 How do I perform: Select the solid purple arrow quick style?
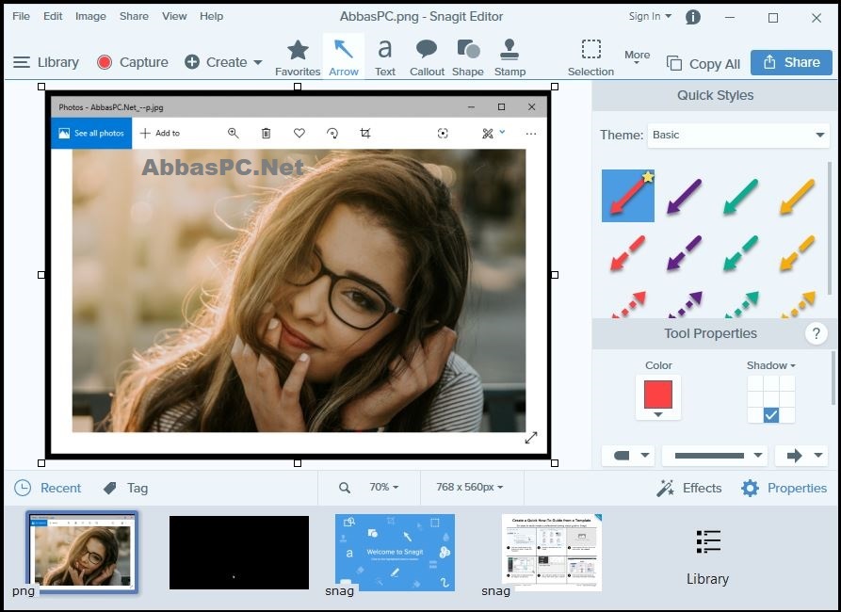tap(685, 197)
